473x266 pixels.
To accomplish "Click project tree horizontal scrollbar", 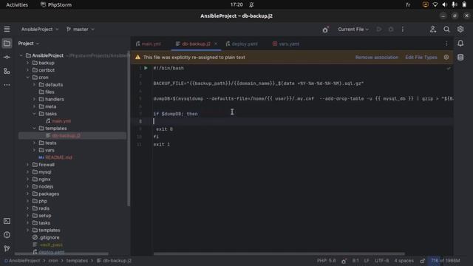I will click(x=61, y=253).
